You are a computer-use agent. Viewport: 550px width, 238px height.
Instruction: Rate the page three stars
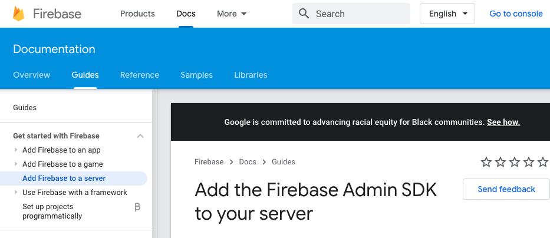[x=515, y=162]
